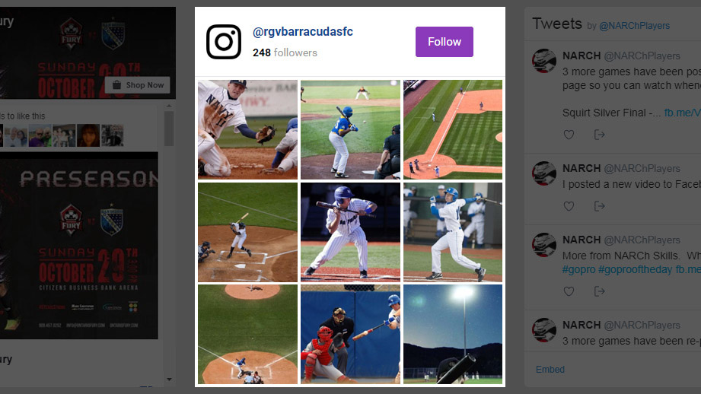Viewport: 701px width, 394px height.
Task: Open the Navy player sliding photo
Action: pos(247,129)
